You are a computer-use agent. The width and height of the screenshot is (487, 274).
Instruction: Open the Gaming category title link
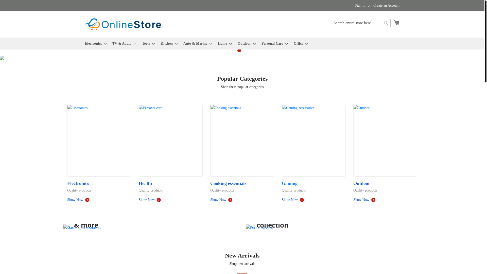290,183
